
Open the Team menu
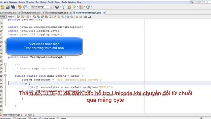click(x=58, y=2)
